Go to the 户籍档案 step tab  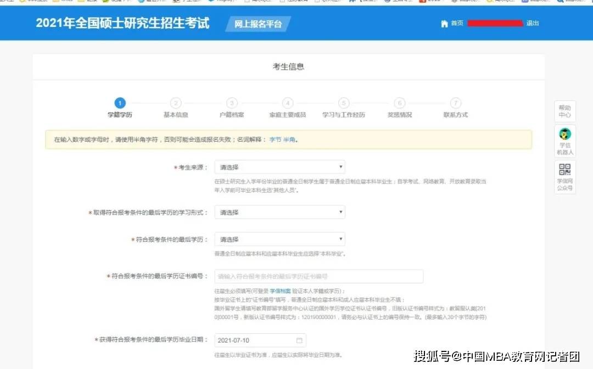[x=232, y=115]
